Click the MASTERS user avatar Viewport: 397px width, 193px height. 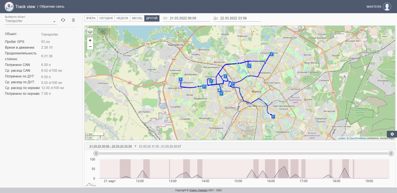coord(387,6)
